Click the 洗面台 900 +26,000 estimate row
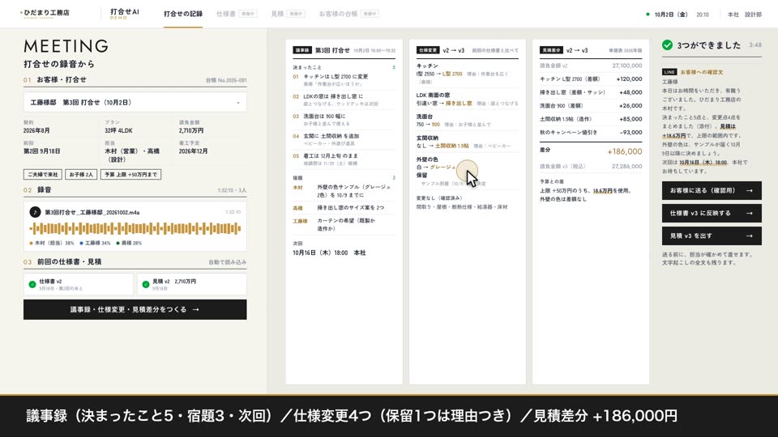This screenshot has width=778, height=437. pyautogui.click(x=591, y=105)
